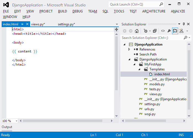Switch to the settings.py* tab

[66, 24]
